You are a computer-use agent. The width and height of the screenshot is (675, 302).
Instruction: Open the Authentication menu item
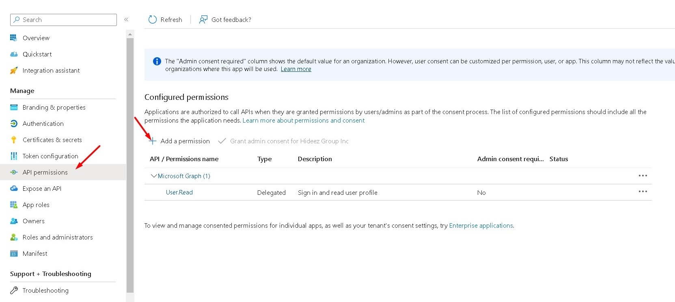[43, 123]
